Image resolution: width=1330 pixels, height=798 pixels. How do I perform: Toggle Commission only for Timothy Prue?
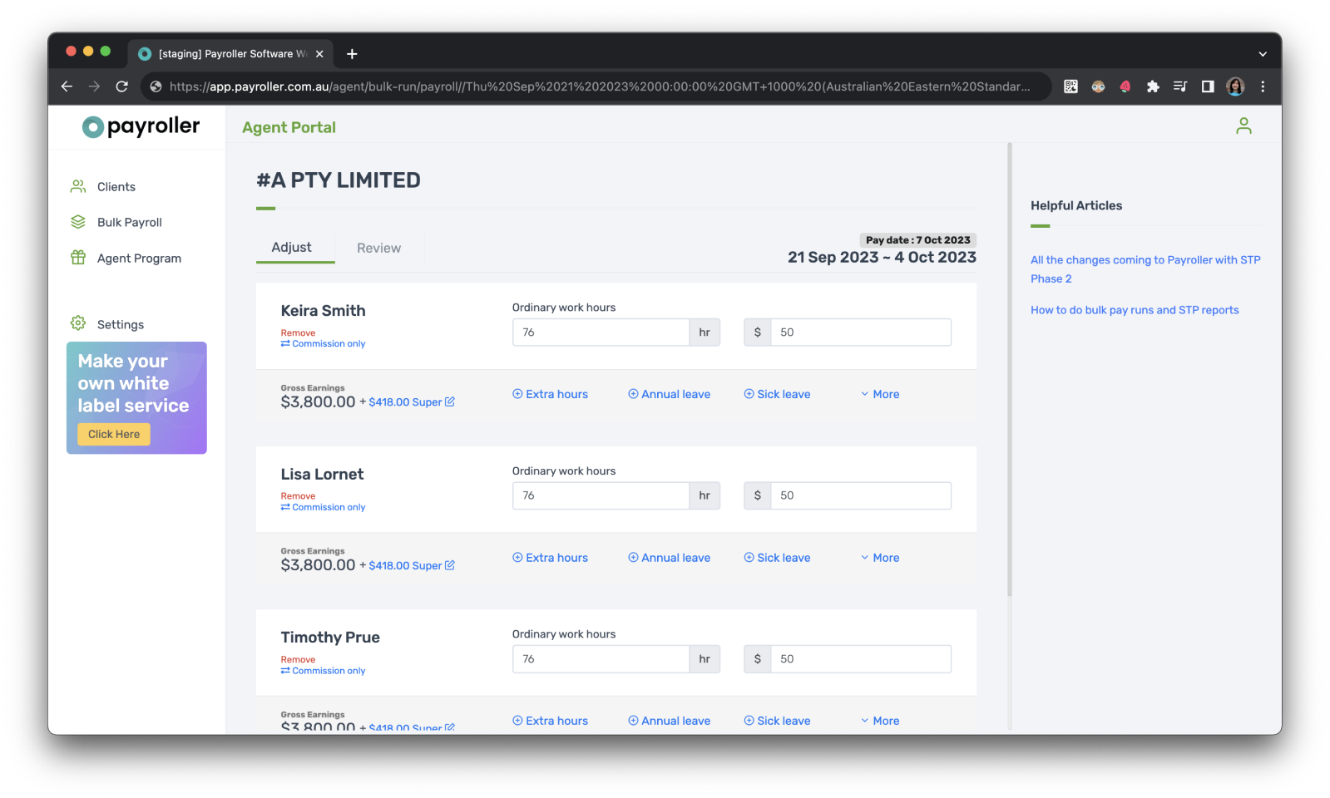[x=323, y=671]
